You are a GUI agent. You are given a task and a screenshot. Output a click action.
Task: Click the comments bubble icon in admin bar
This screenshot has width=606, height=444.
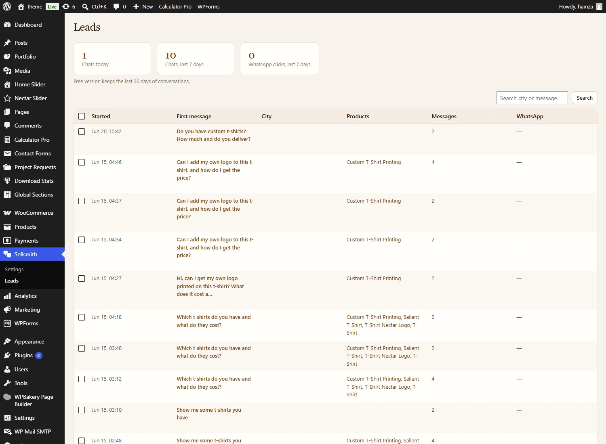[x=116, y=6]
